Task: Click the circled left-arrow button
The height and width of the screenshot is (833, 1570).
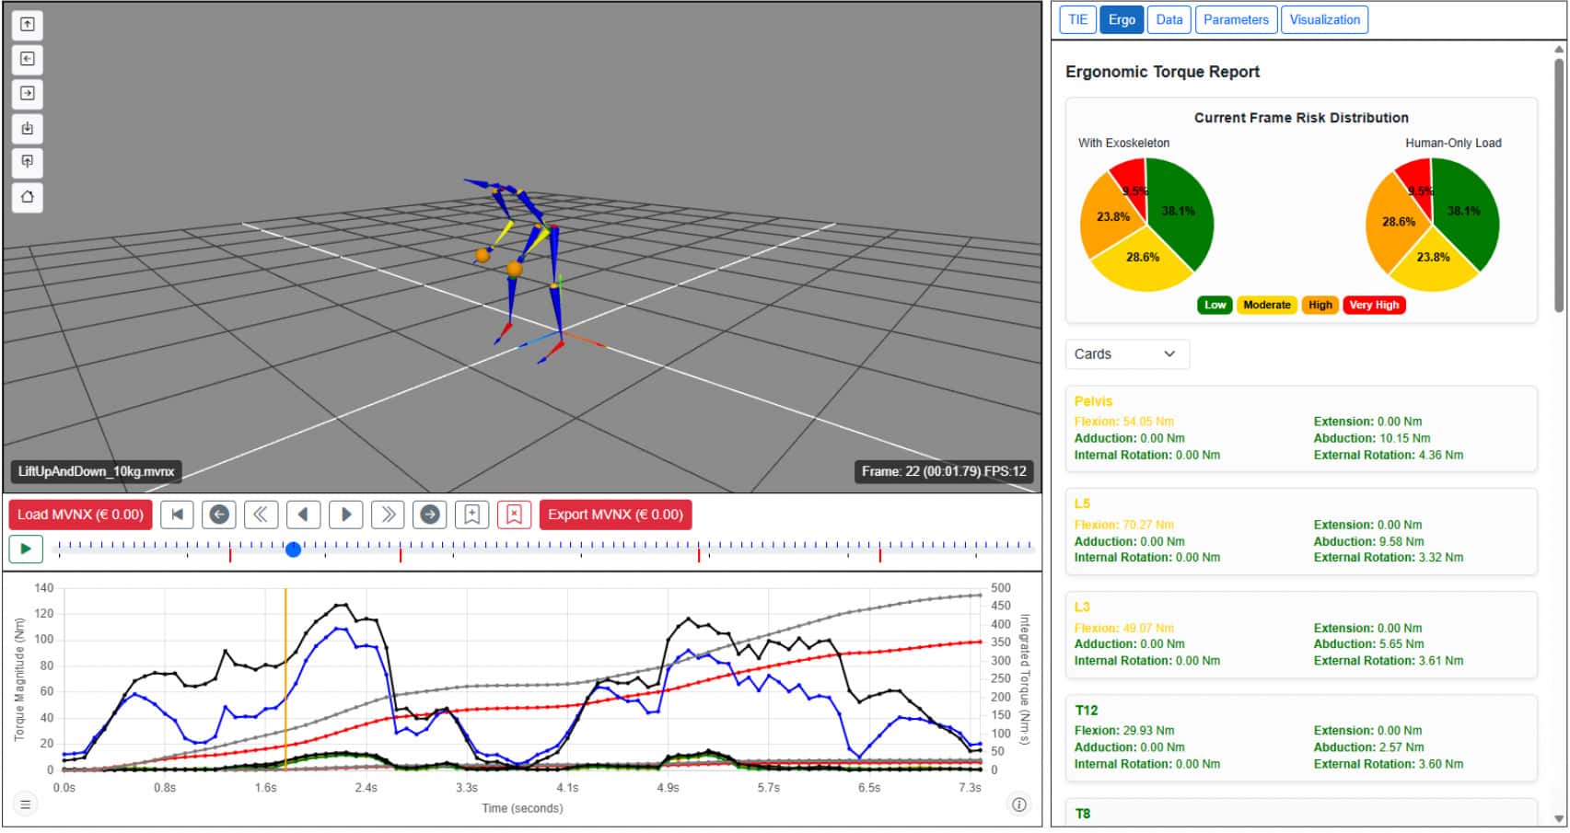Action: 219,515
